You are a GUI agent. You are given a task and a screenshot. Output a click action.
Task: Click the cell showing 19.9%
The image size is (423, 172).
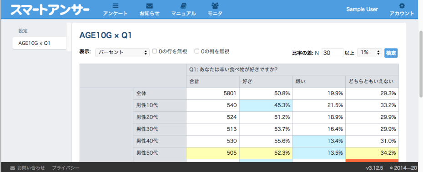click(x=319, y=93)
